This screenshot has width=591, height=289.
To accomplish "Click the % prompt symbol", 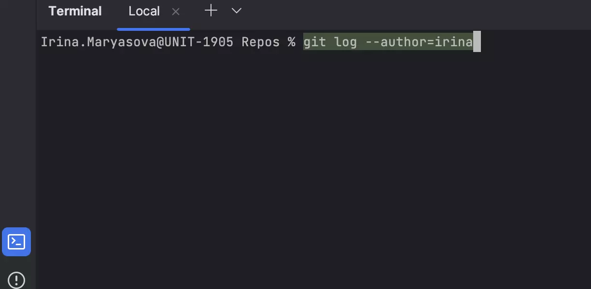I will [291, 42].
